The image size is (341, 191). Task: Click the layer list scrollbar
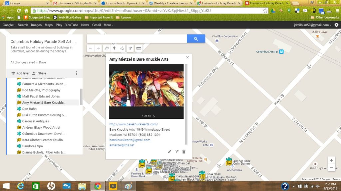pos(81,96)
